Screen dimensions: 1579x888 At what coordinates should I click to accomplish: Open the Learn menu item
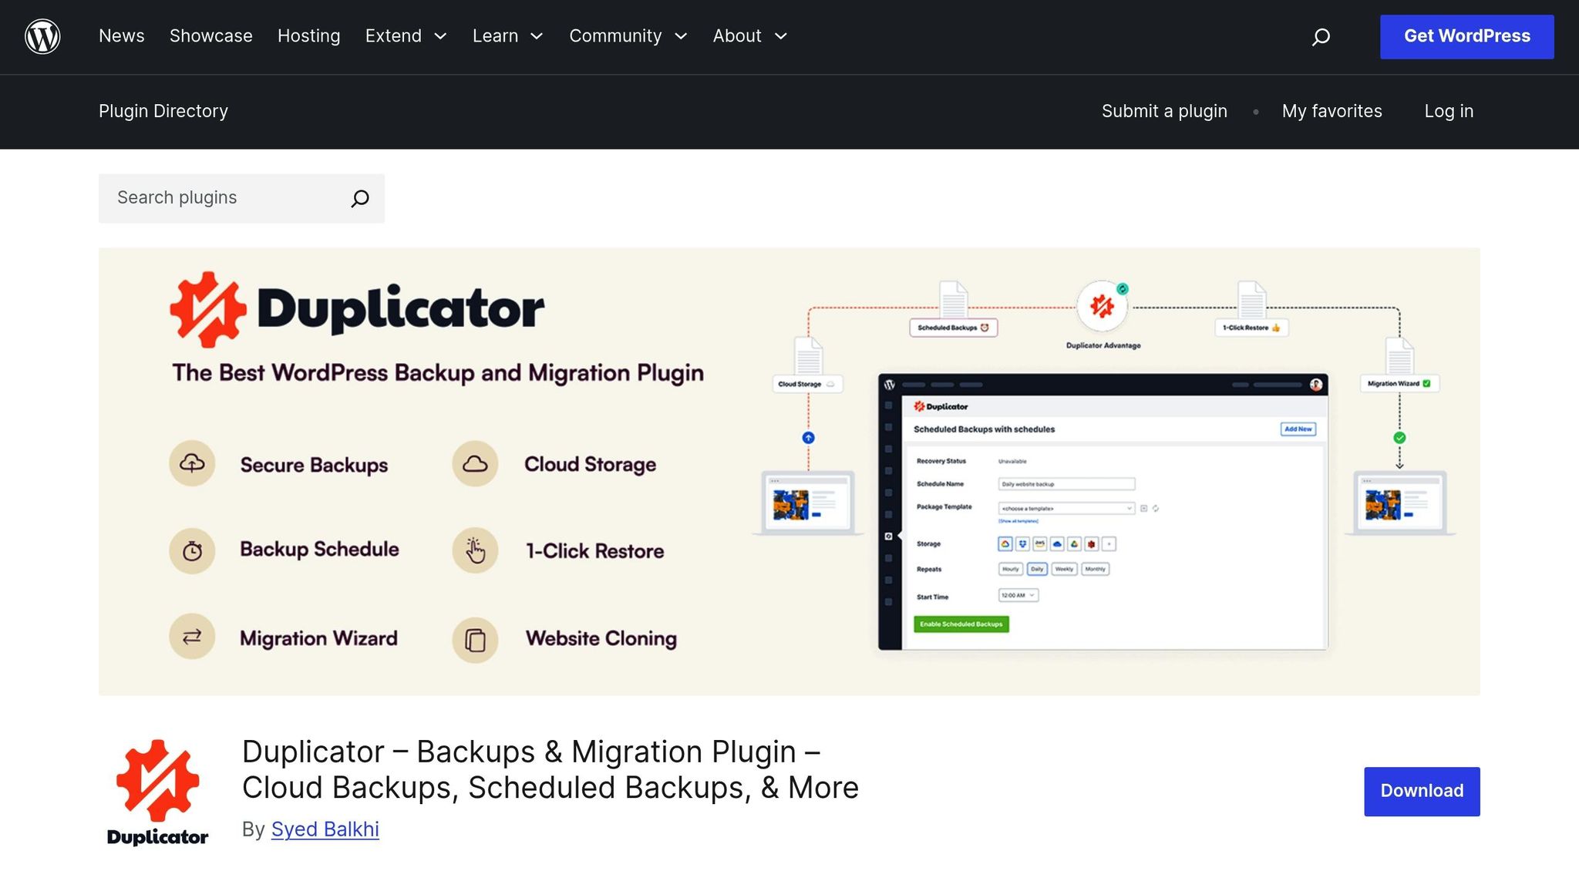pyautogui.click(x=495, y=36)
